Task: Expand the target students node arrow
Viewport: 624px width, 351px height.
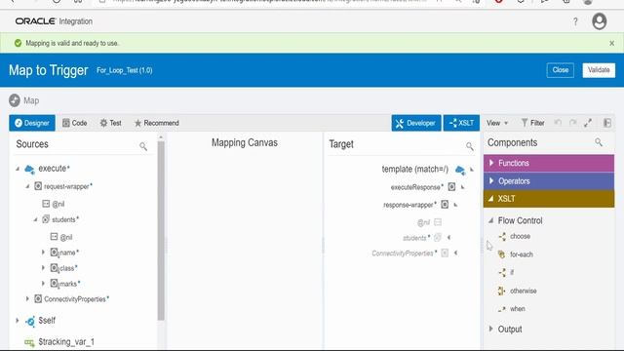Action: tap(448, 238)
